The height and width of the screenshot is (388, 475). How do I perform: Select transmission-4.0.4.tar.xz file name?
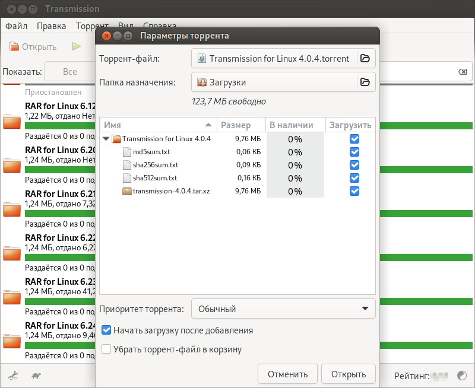(171, 191)
